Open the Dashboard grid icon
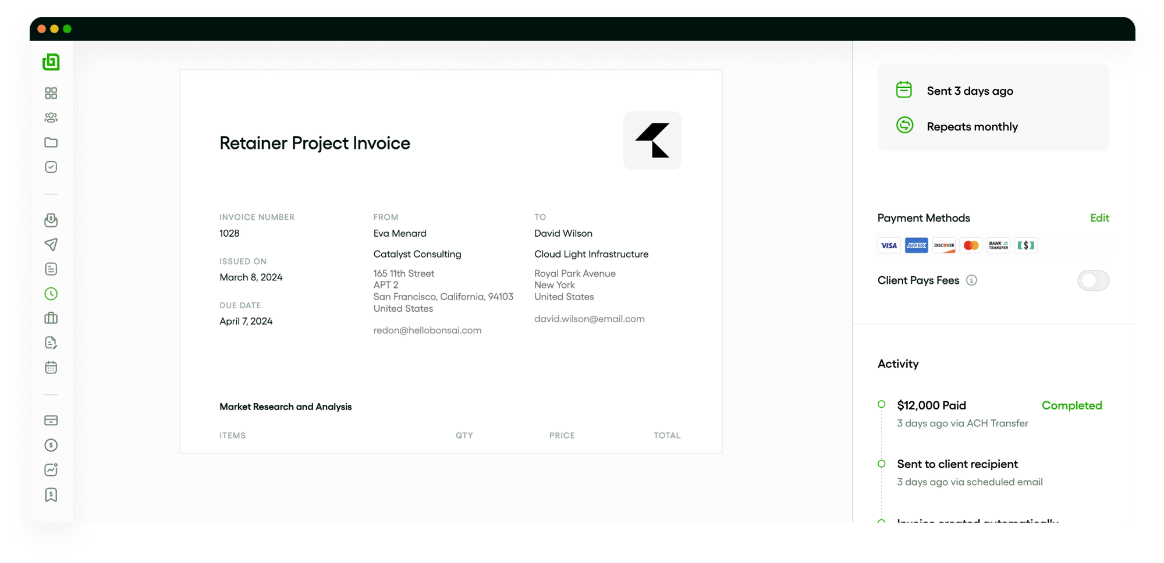 [51, 92]
